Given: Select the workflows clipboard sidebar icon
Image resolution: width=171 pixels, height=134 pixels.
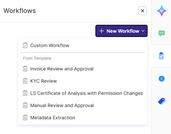Looking at the screenshot, I should tap(161, 56).
